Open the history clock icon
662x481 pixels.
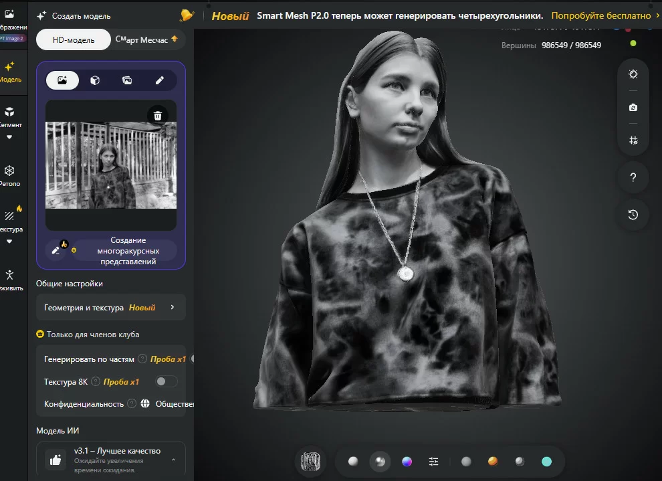tap(633, 215)
